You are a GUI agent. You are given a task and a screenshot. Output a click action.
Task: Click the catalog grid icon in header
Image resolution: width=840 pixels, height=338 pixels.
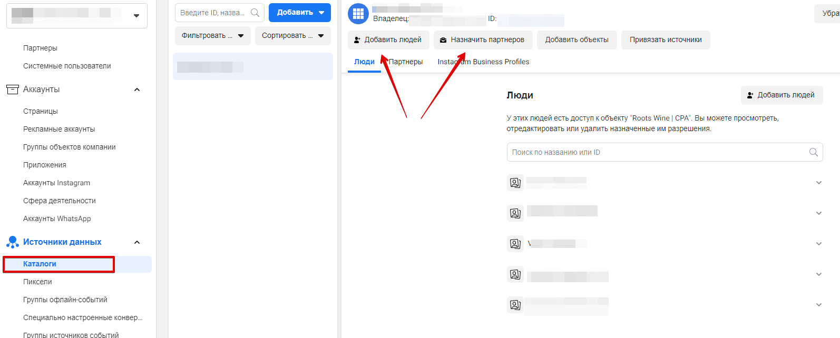(x=358, y=14)
